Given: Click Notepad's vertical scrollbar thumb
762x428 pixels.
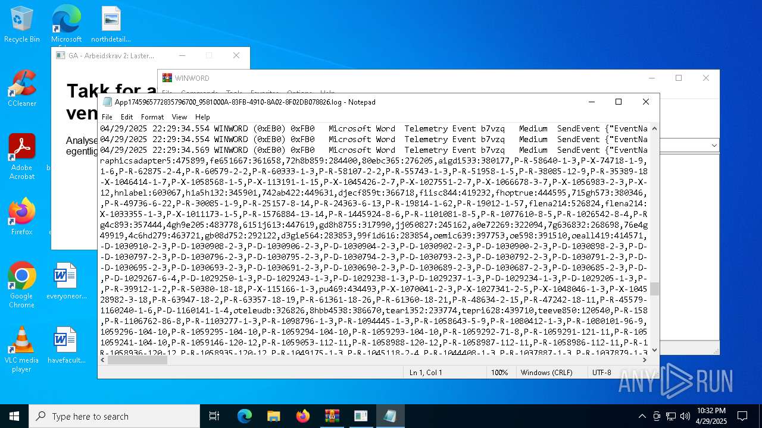Looking at the screenshot, I should (x=654, y=289).
